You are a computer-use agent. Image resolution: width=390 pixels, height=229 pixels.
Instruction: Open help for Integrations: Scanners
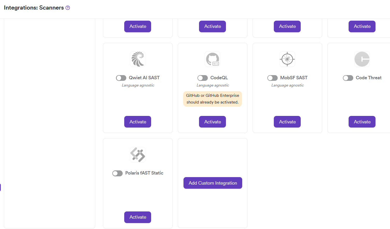coord(68,8)
